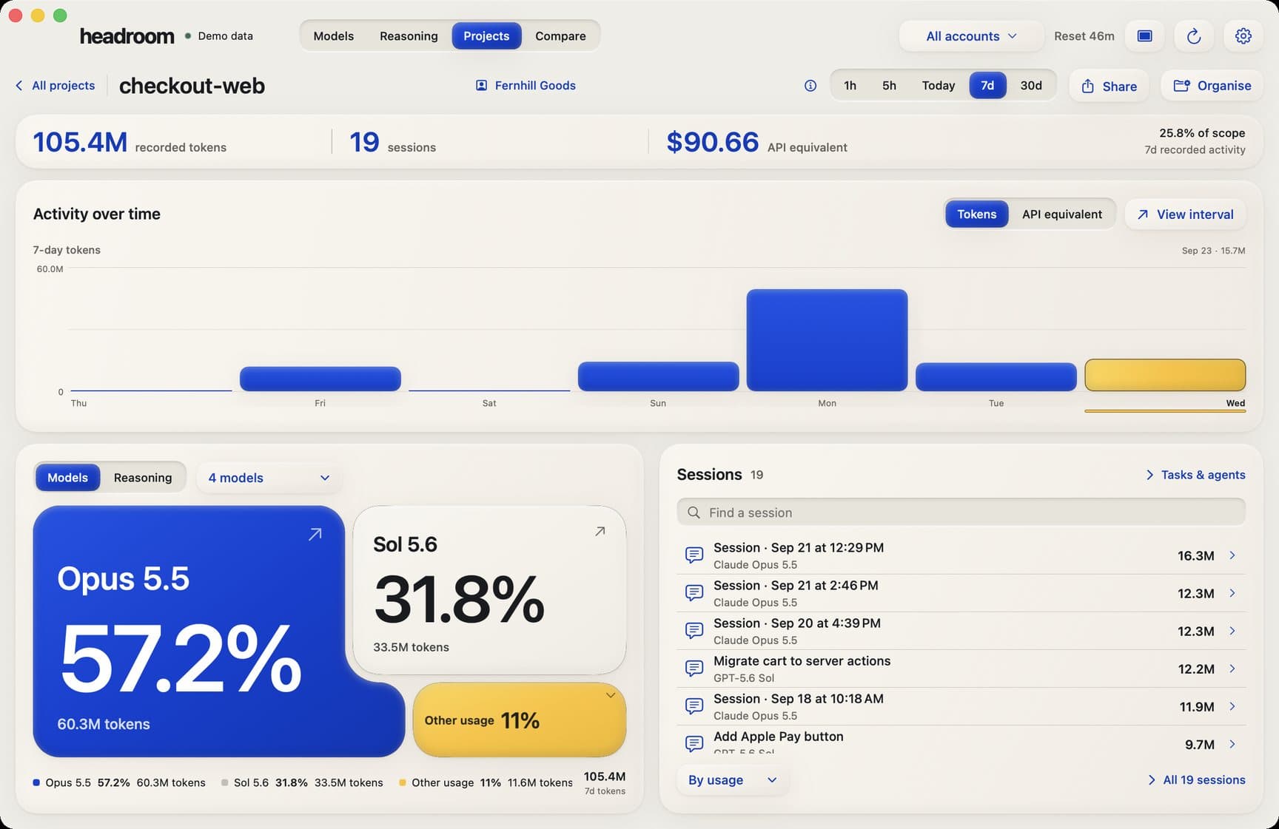This screenshot has height=829, width=1279.
Task: Open the Compare tab
Action: (x=560, y=36)
